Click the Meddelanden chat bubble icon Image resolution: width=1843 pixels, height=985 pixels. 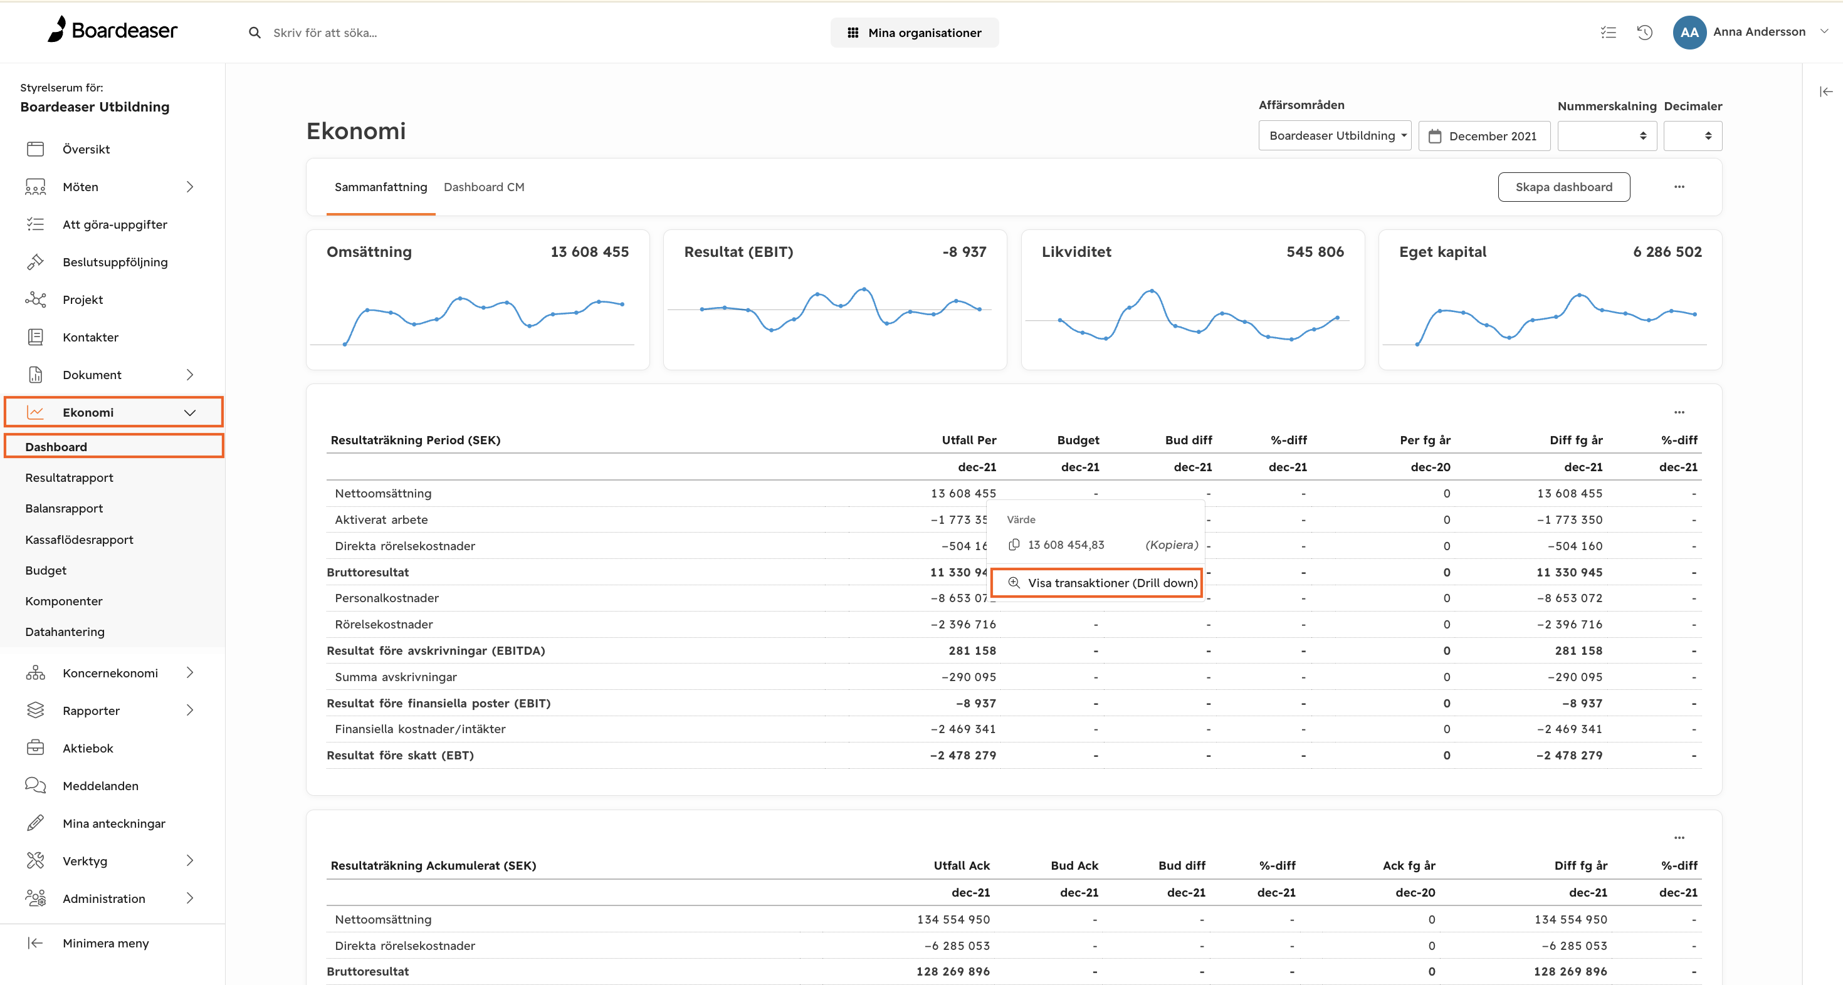point(35,785)
